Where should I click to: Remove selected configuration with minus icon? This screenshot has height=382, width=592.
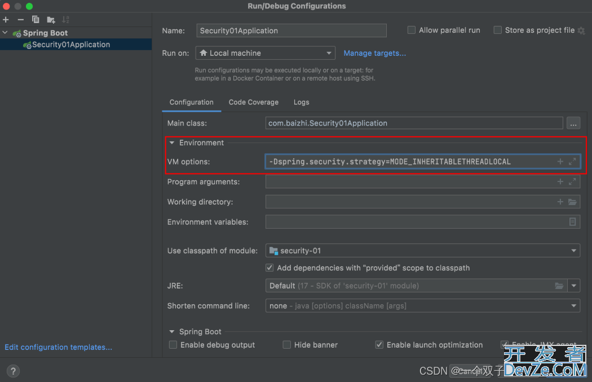tap(21, 20)
